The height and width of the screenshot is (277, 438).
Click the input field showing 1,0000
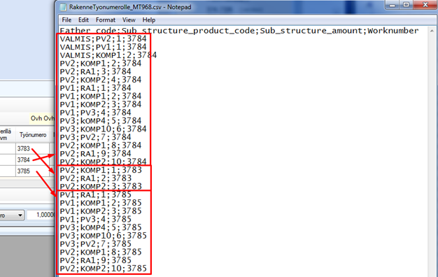pyautogui.click(x=41, y=215)
